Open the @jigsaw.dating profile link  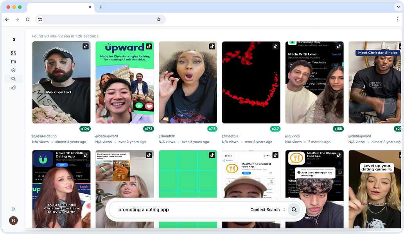coord(44,136)
